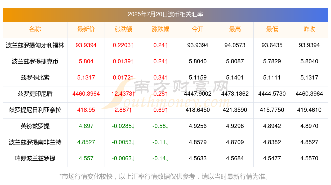Click change percent 0.28↑
This screenshot has height=185, width=331.
click(x=160, y=94)
